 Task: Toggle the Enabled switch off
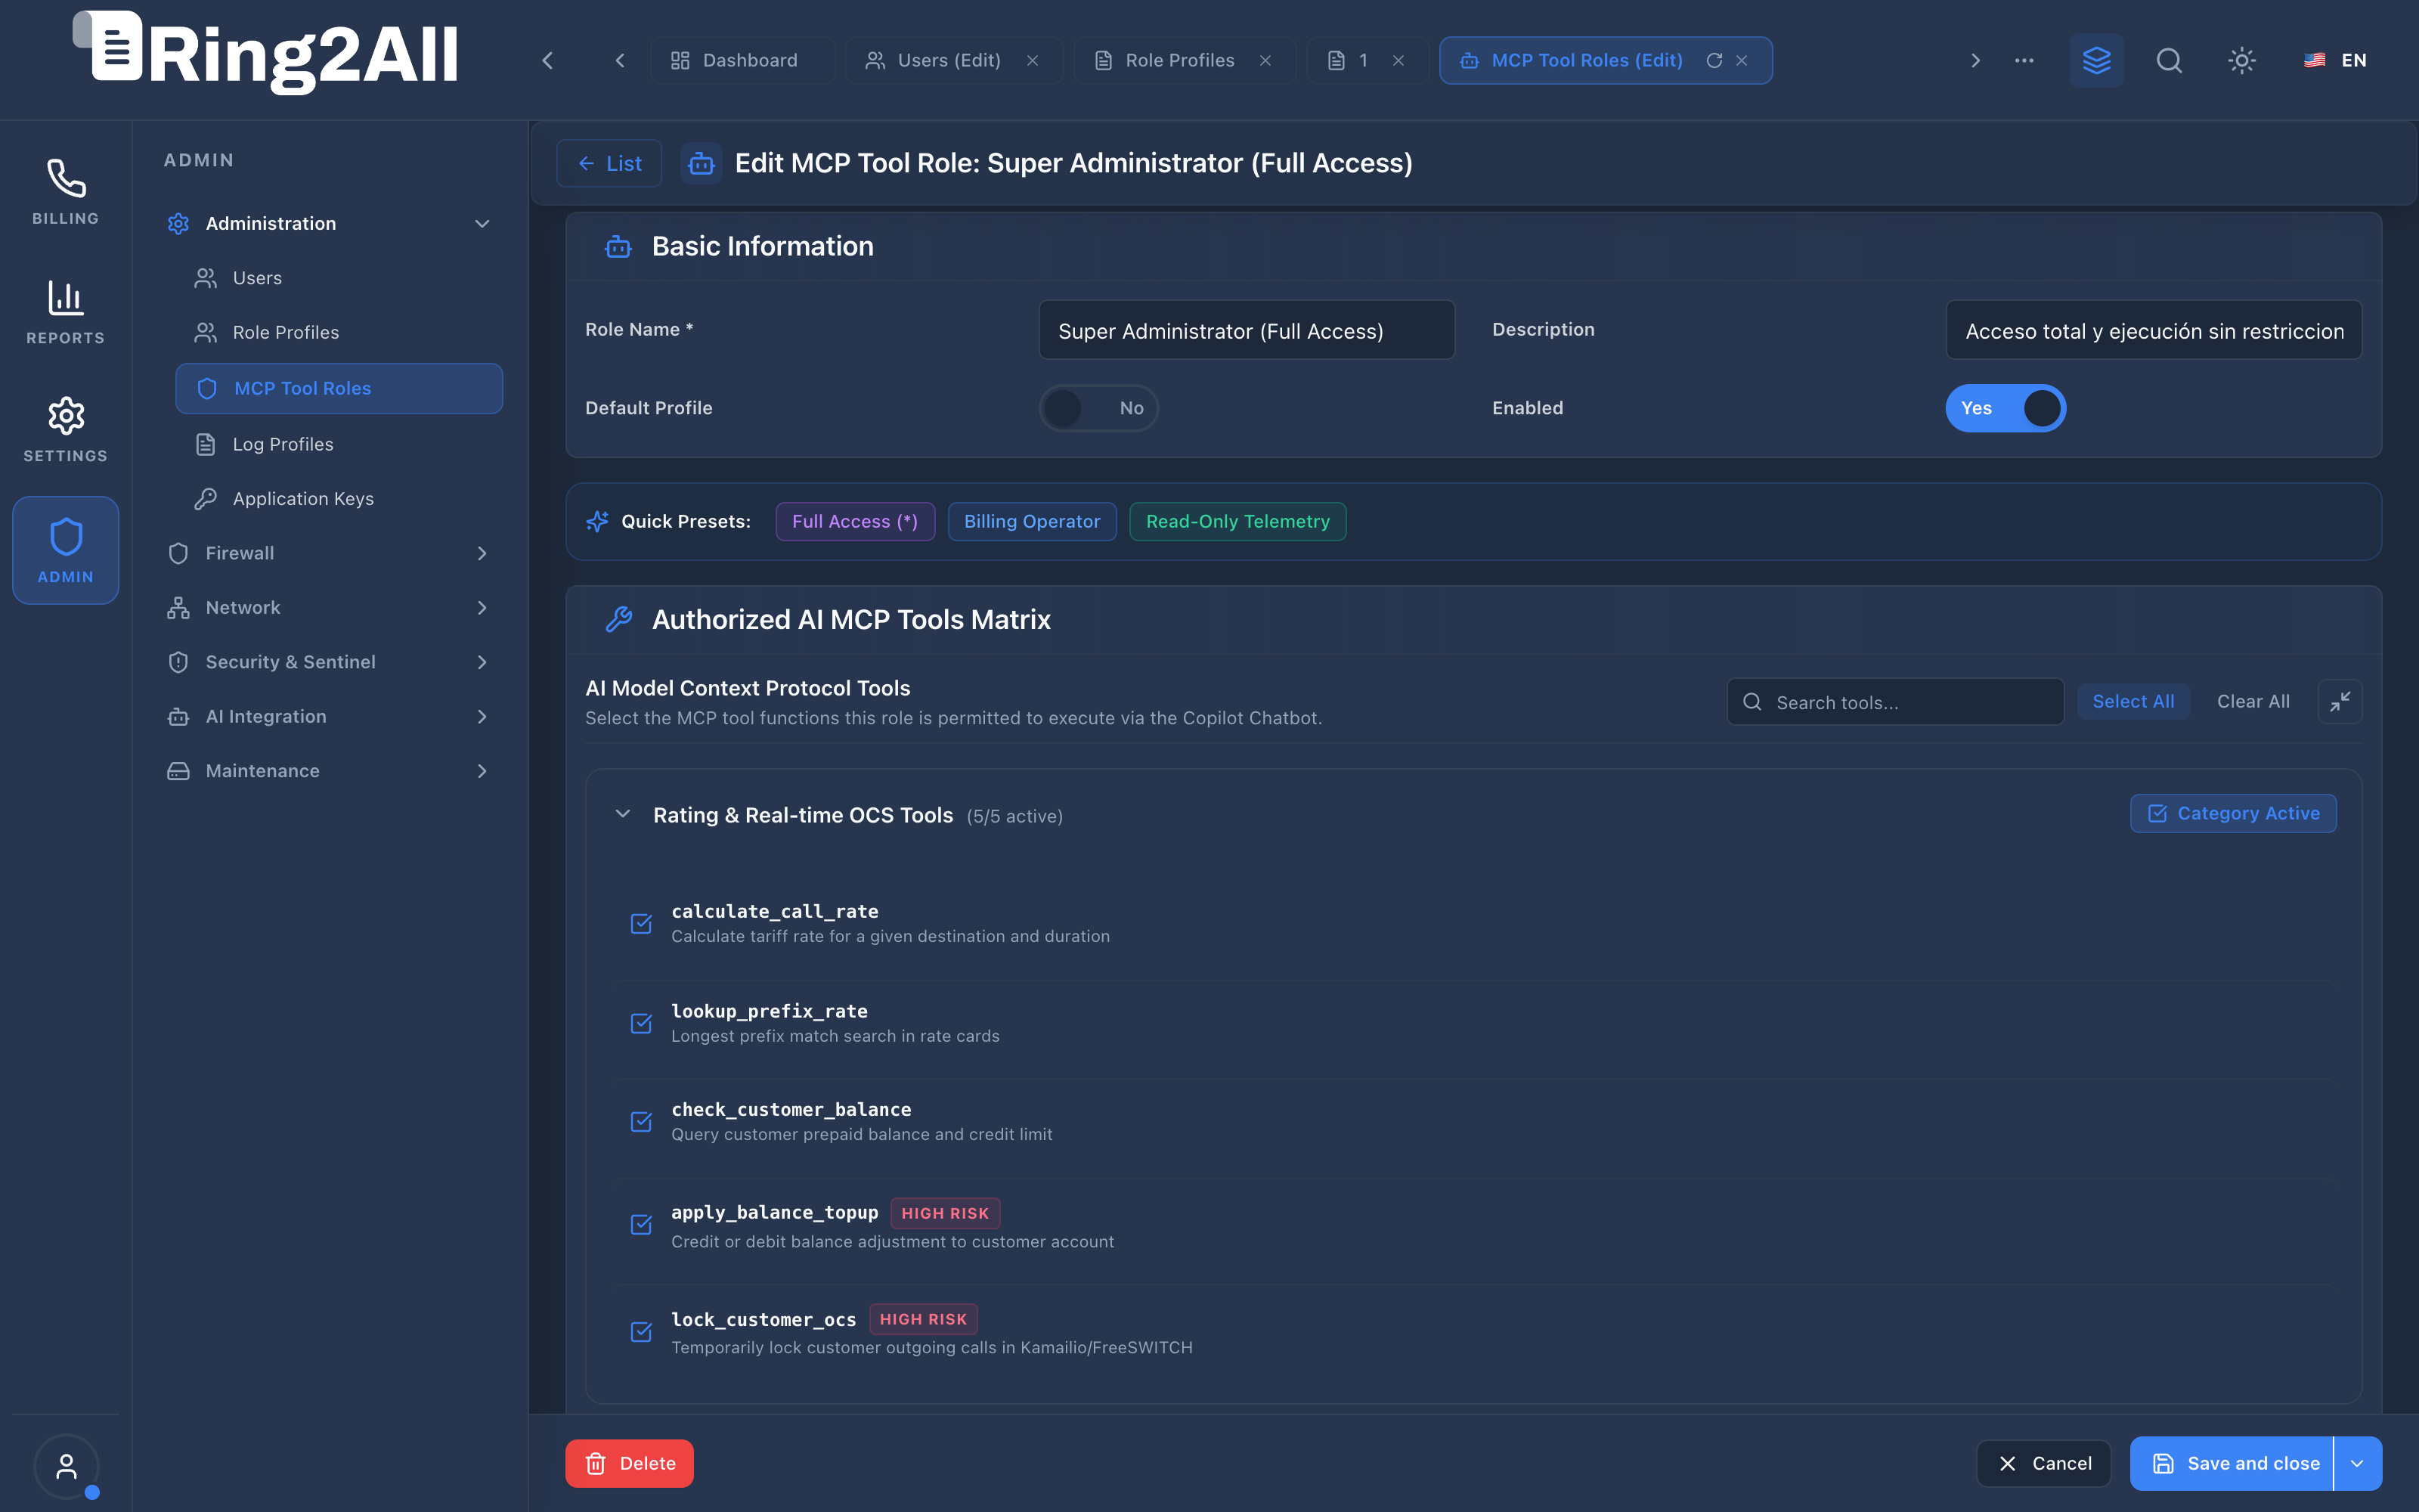(2006, 408)
